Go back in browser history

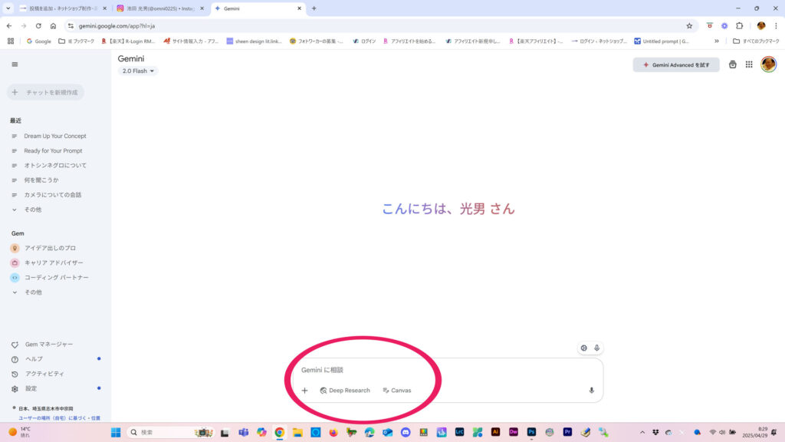pyautogui.click(x=9, y=26)
